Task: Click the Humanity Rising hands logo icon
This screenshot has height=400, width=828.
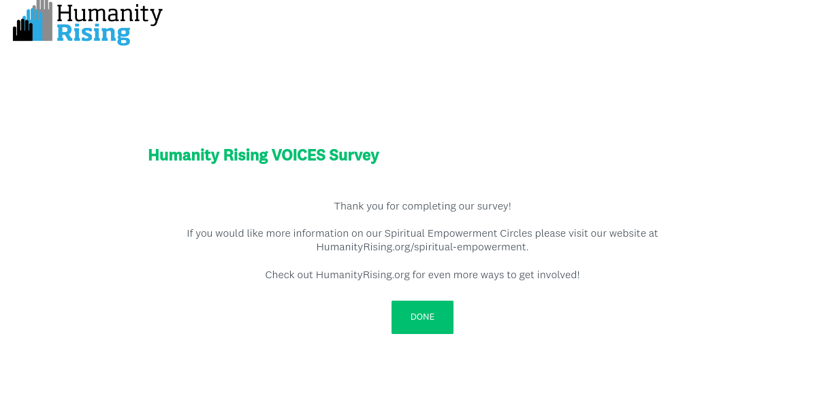Action: (x=33, y=22)
